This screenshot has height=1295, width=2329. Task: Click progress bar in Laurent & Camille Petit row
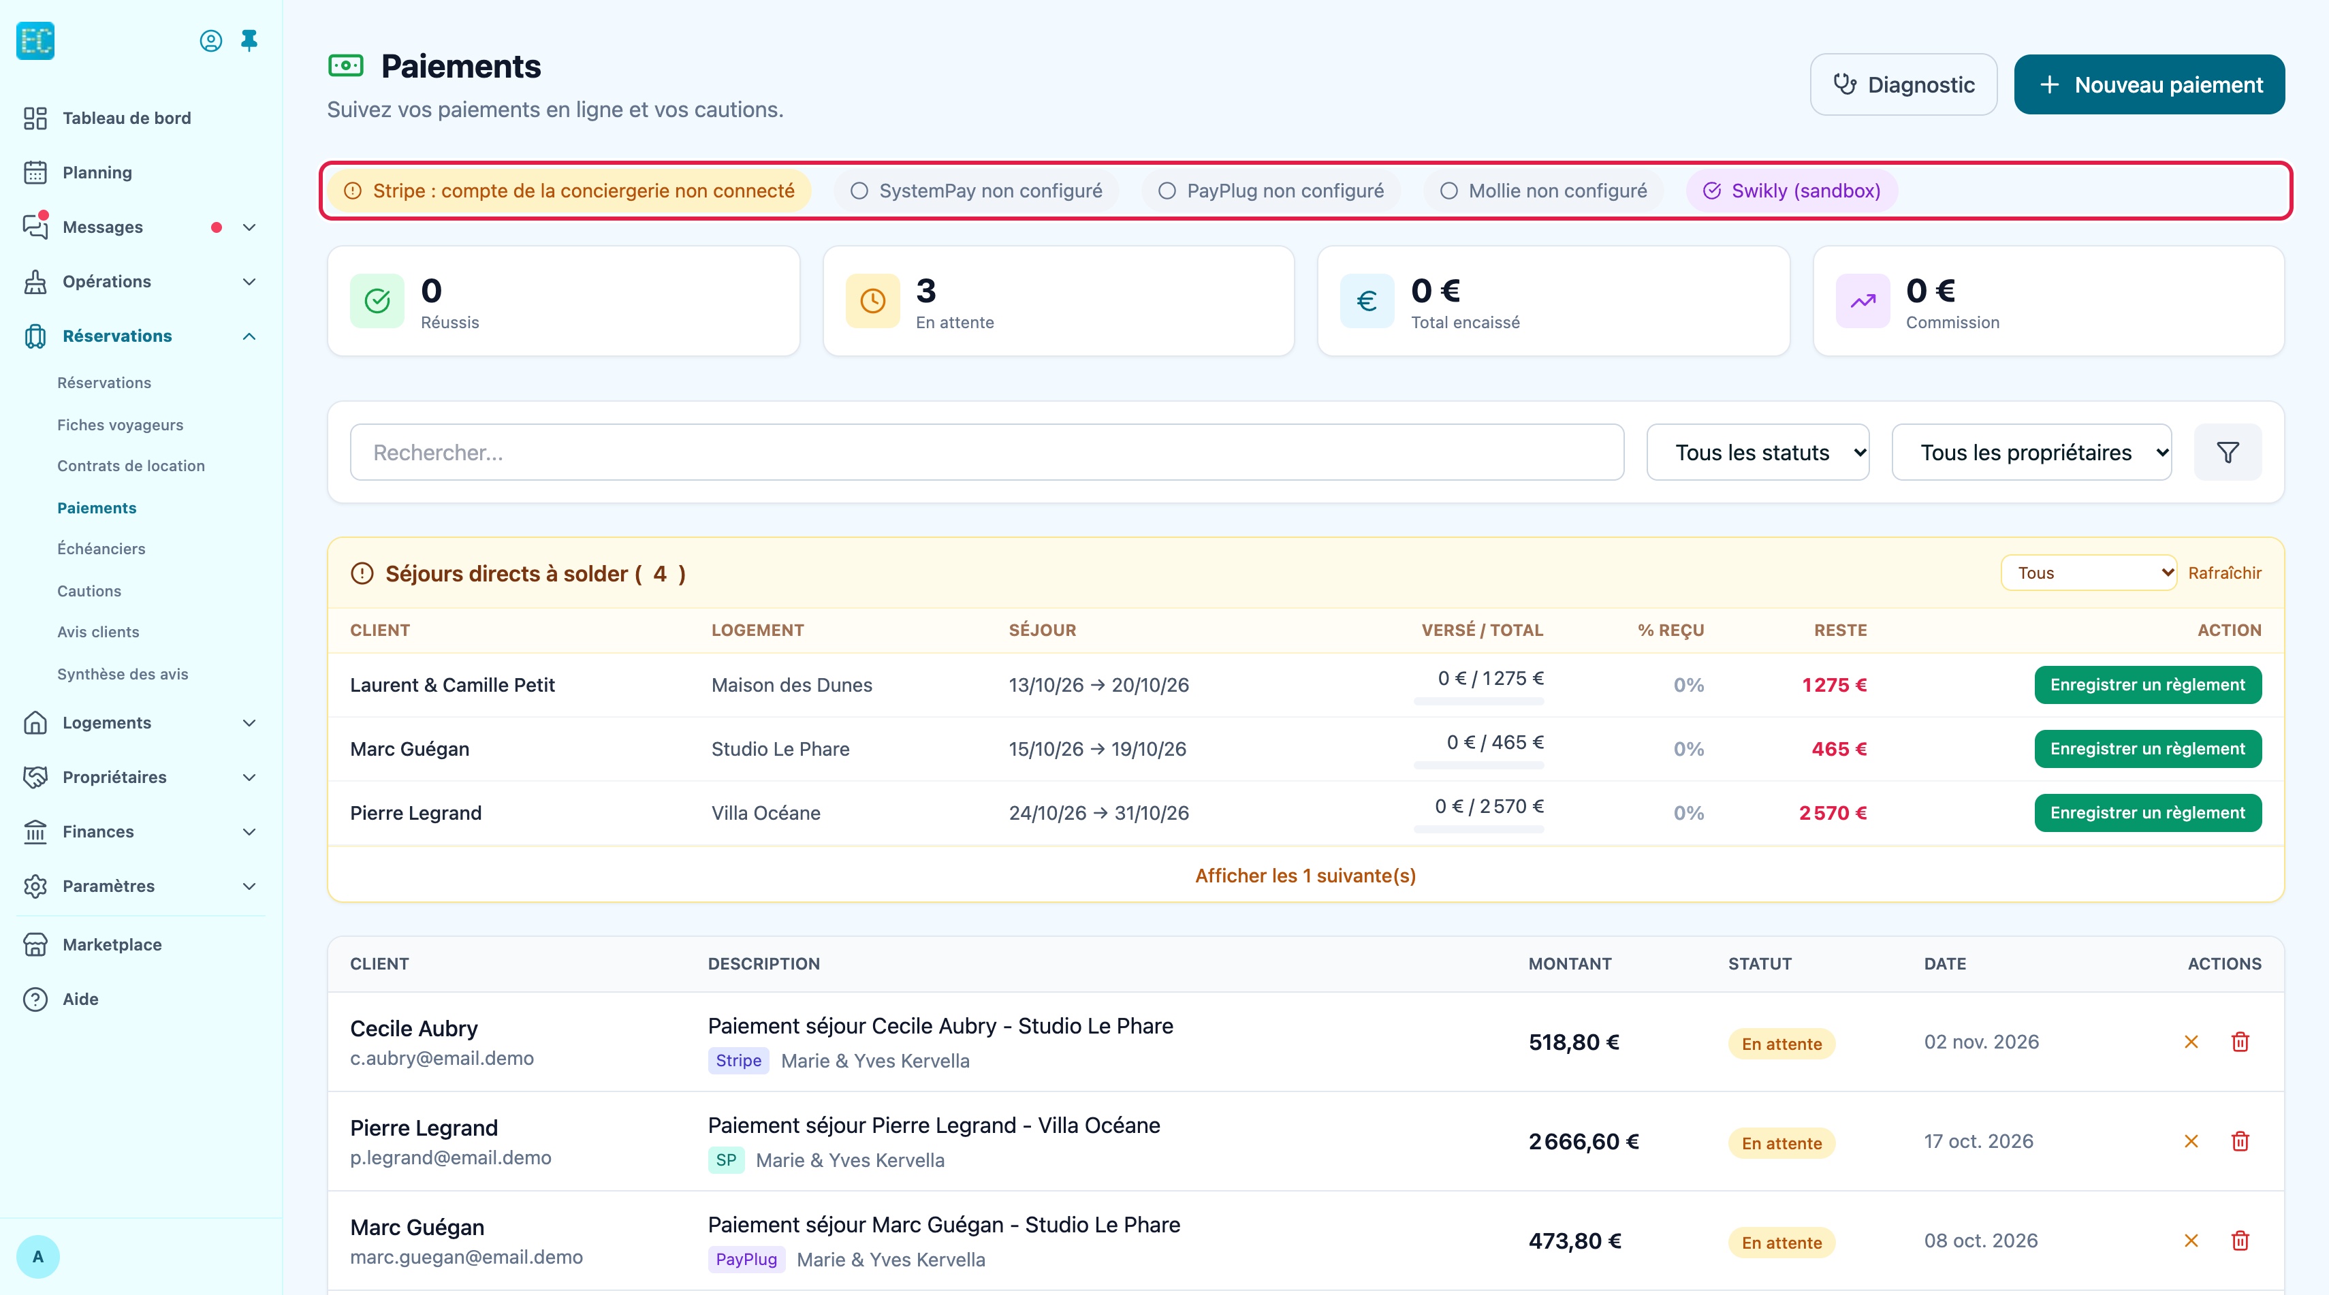(x=1478, y=701)
